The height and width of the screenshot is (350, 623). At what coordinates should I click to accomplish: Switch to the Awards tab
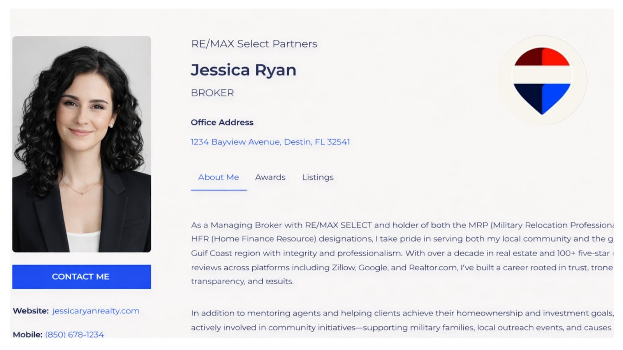pos(270,177)
